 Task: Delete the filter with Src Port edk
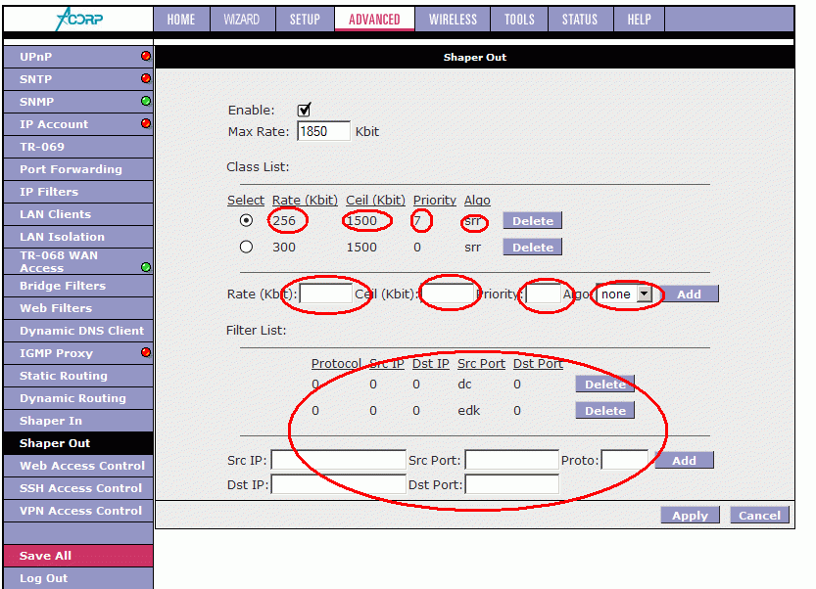[605, 411]
